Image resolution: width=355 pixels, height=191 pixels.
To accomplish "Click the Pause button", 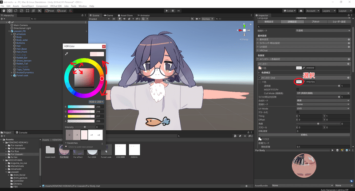I will coord(173,11).
